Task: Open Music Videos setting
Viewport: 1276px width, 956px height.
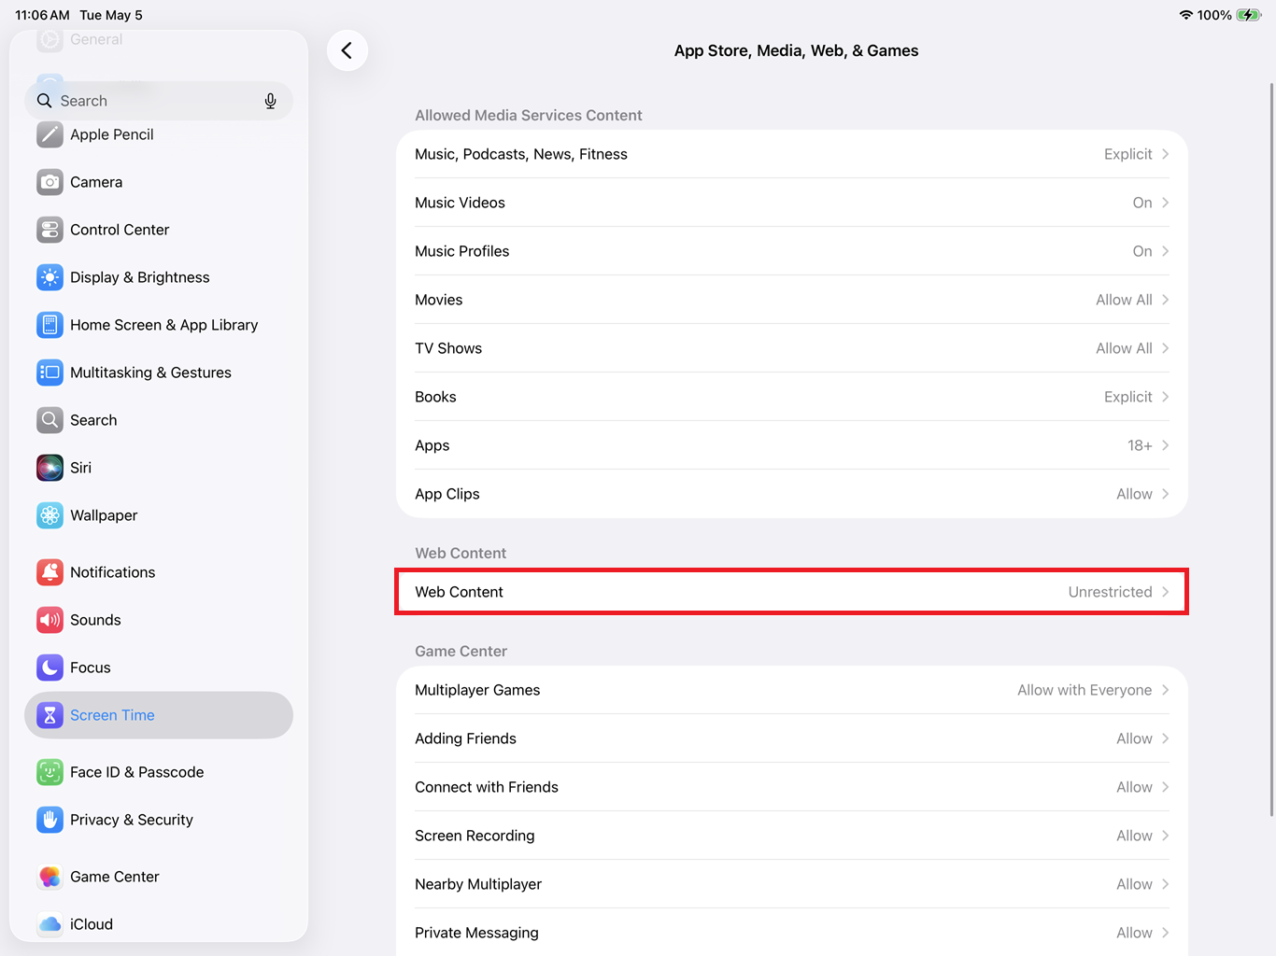Action: coord(792,203)
